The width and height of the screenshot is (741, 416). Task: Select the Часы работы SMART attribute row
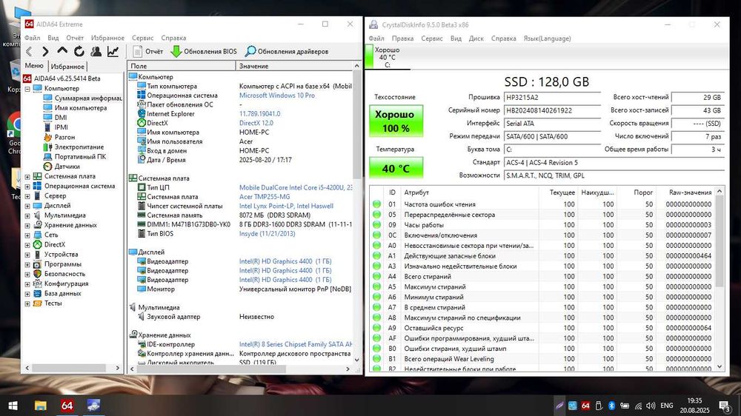542,225
